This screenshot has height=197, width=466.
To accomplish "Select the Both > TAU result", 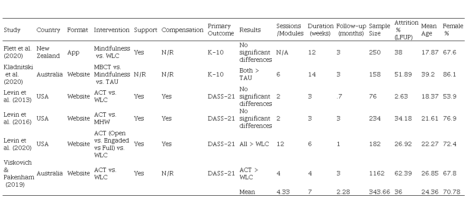I will (x=249, y=74).
